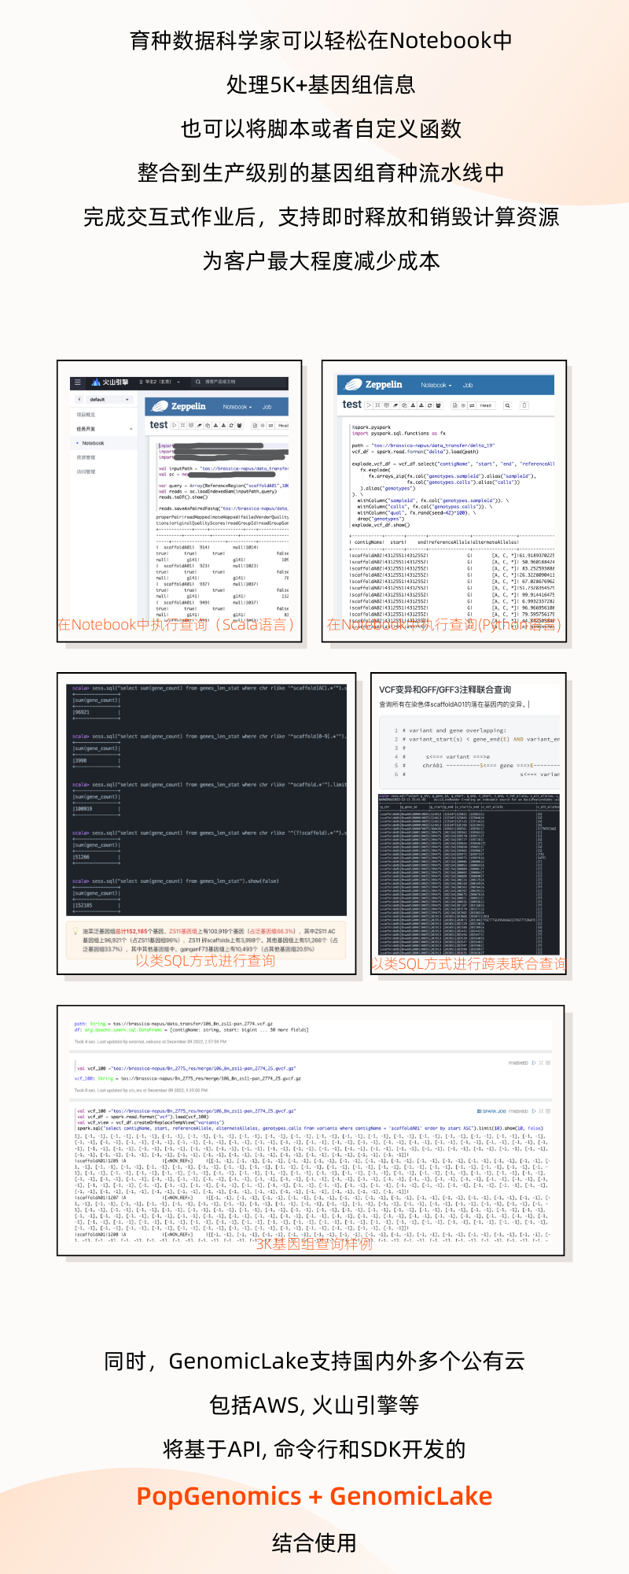Click the back chevron beside default project
Screen dimensions: 629x1574
[79, 399]
